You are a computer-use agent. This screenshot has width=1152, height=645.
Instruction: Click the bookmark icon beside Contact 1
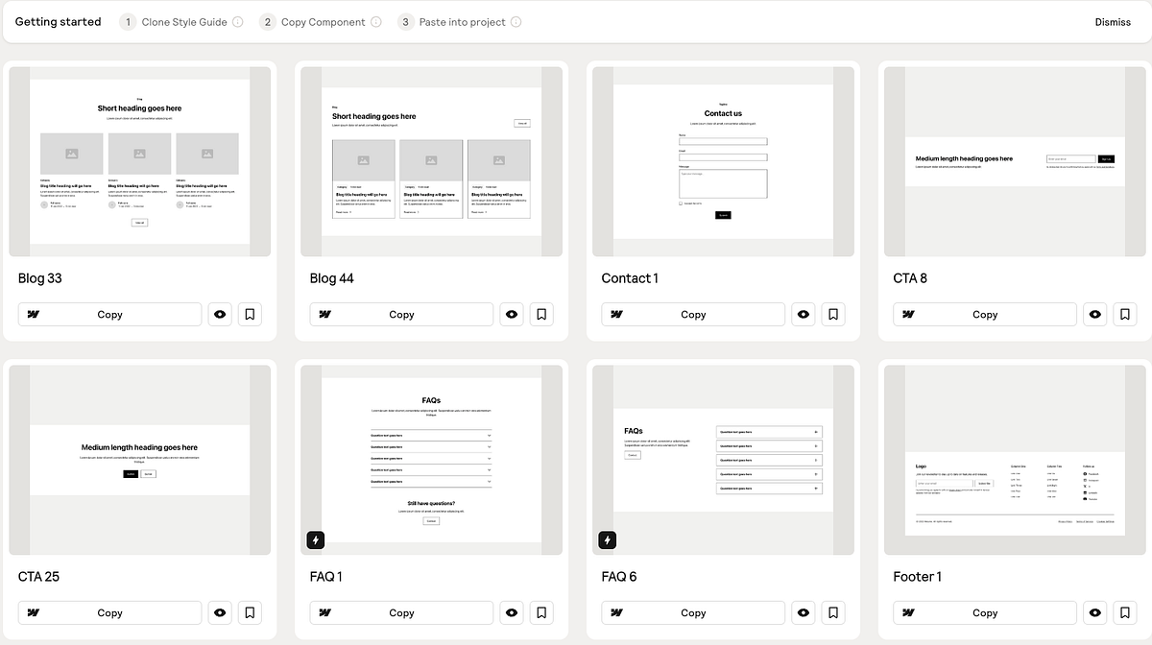[832, 314]
